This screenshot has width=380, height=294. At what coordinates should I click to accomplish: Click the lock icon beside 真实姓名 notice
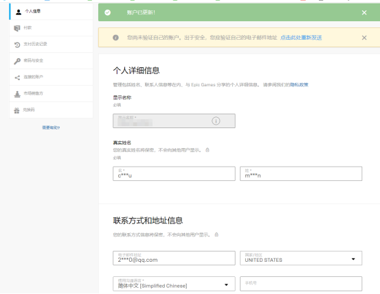(208, 150)
